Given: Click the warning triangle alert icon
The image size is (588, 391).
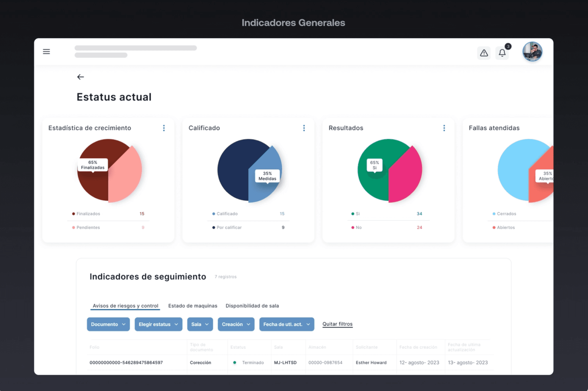Looking at the screenshot, I should pos(484,53).
